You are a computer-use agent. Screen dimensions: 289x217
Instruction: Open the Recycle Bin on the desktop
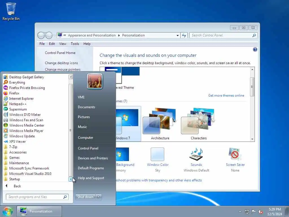pyautogui.click(x=11, y=11)
